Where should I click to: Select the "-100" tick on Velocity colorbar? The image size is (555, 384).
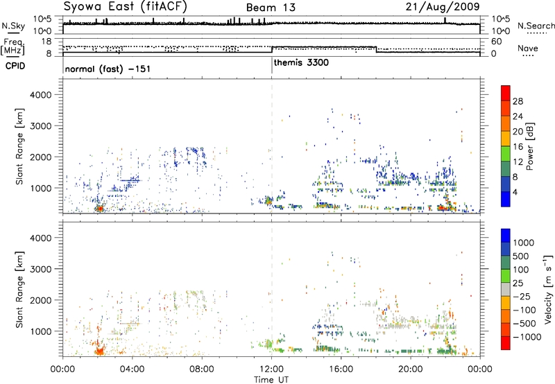click(524, 310)
